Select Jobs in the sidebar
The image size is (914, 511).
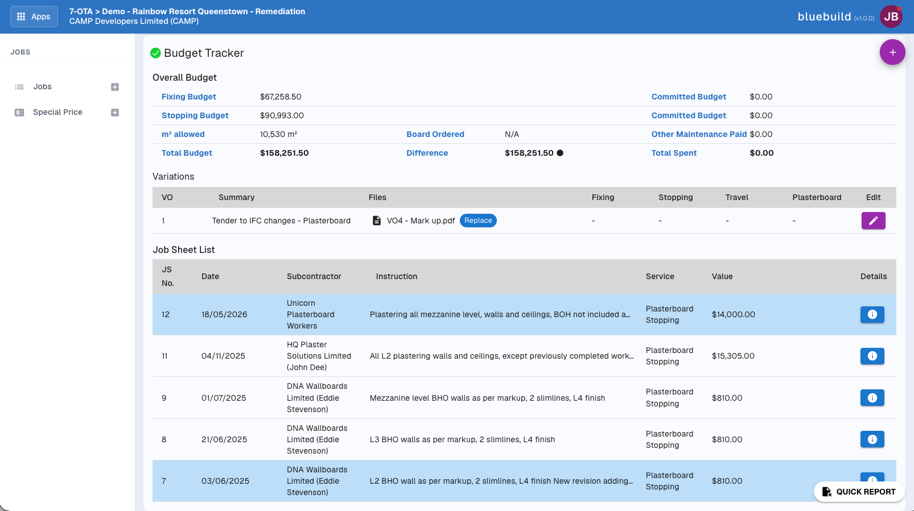click(x=42, y=86)
